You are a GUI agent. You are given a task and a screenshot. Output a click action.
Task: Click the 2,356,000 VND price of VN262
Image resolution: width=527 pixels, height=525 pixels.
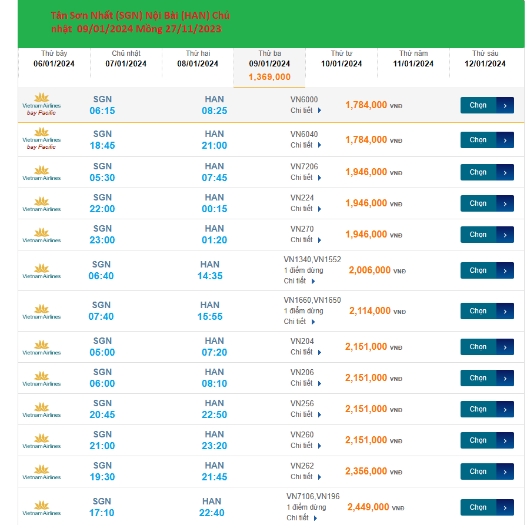point(366,472)
